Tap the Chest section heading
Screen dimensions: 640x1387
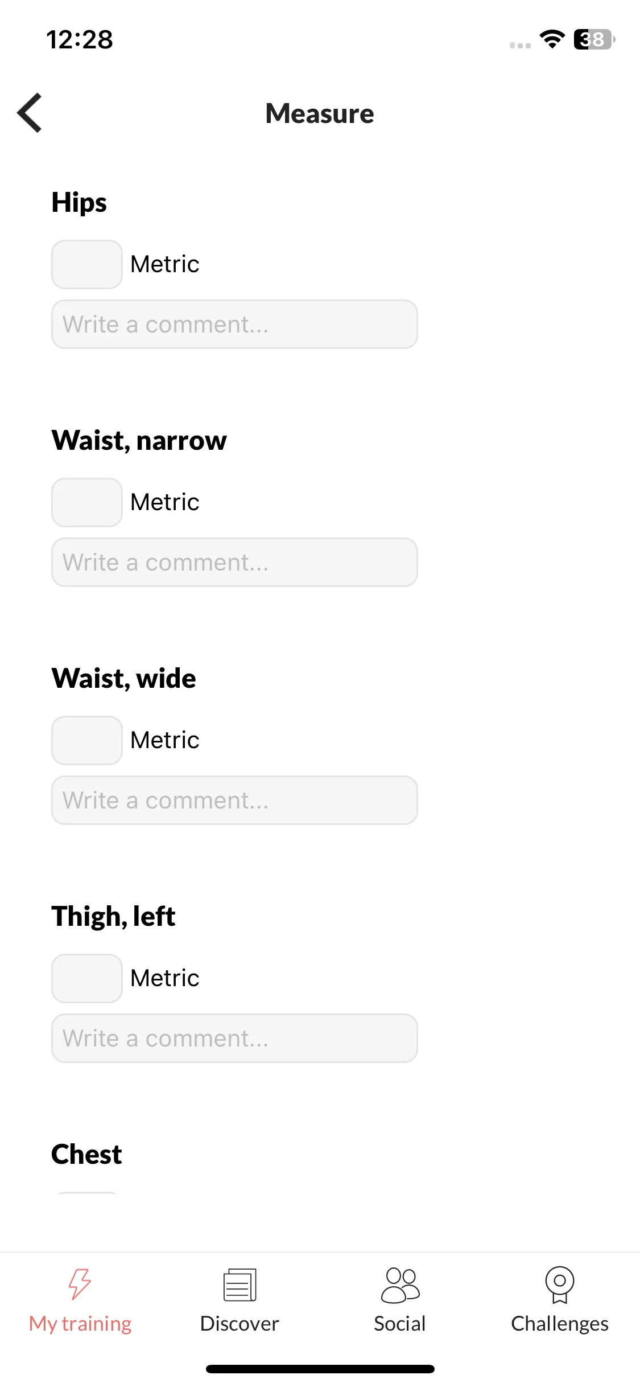(86, 1154)
